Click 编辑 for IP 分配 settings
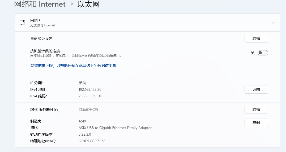Screen dimensions: 286x152 pos(256,89)
